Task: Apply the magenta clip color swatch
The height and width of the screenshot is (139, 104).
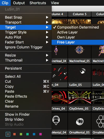Action: (40, 134)
